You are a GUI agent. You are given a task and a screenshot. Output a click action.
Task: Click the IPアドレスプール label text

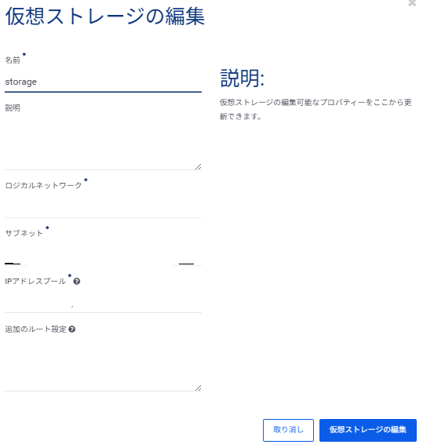coord(35,282)
